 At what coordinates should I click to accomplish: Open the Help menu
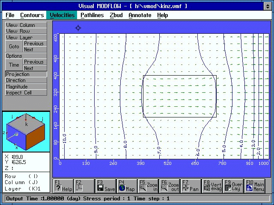point(163,15)
